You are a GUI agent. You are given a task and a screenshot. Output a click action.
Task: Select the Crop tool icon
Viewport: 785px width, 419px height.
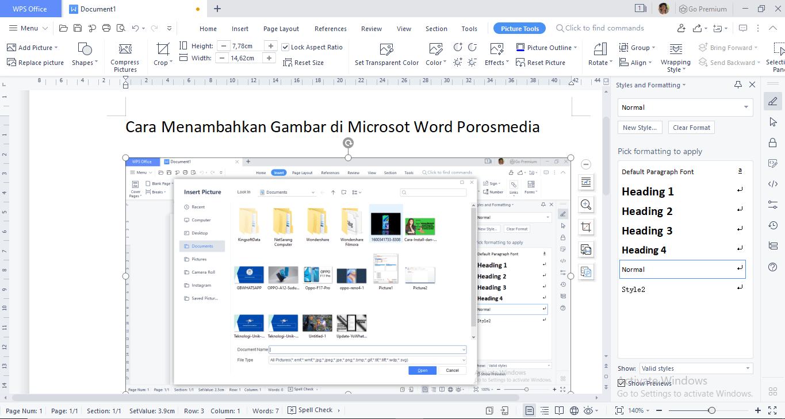tap(163, 49)
